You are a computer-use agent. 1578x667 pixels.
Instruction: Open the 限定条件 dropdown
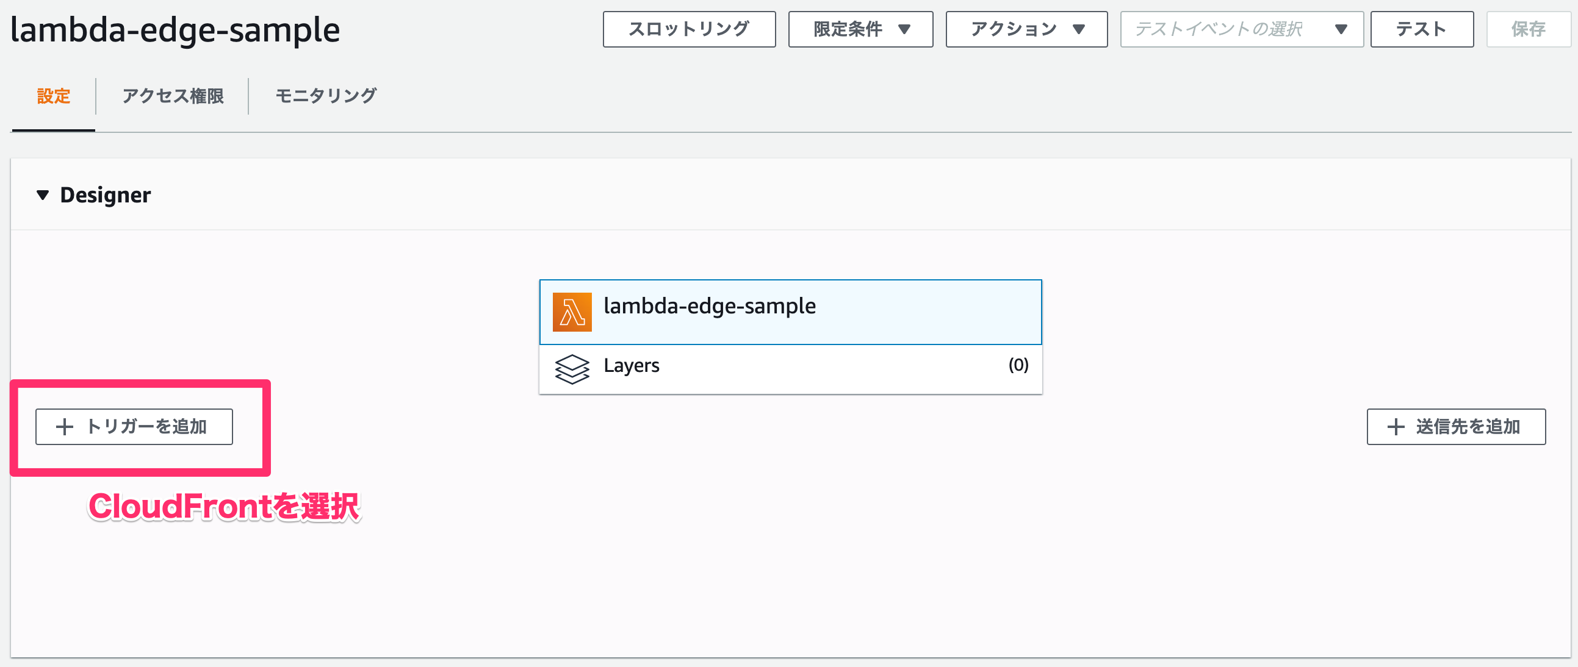click(860, 29)
